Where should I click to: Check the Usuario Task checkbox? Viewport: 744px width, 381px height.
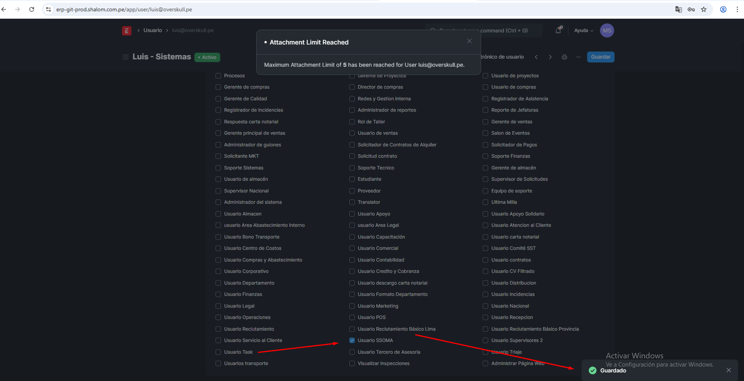point(218,352)
